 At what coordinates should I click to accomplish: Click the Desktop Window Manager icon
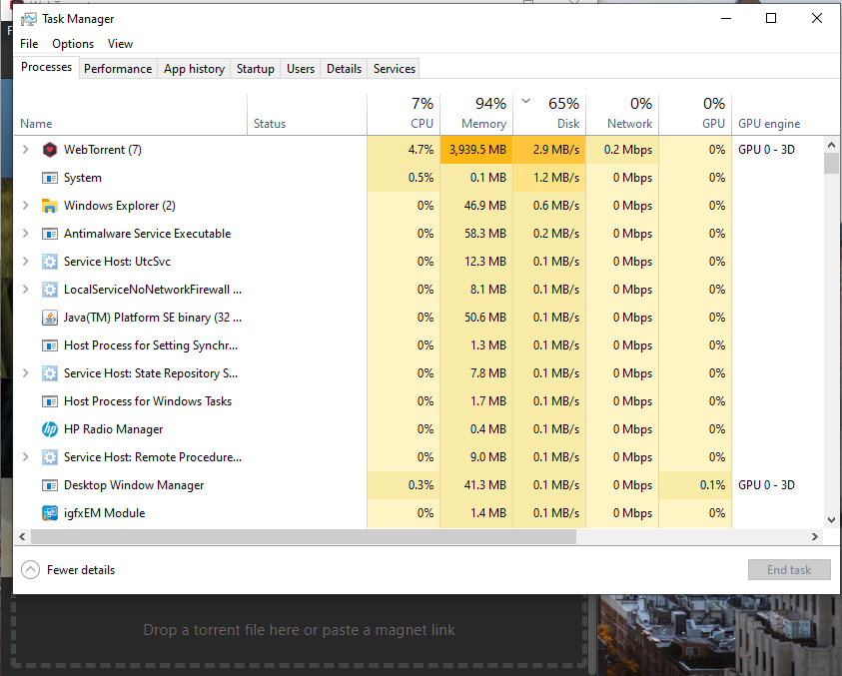point(49,485)
